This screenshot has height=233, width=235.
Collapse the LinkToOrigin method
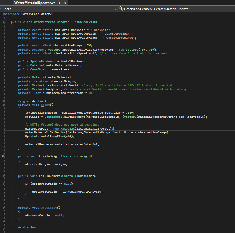(3, 156)
